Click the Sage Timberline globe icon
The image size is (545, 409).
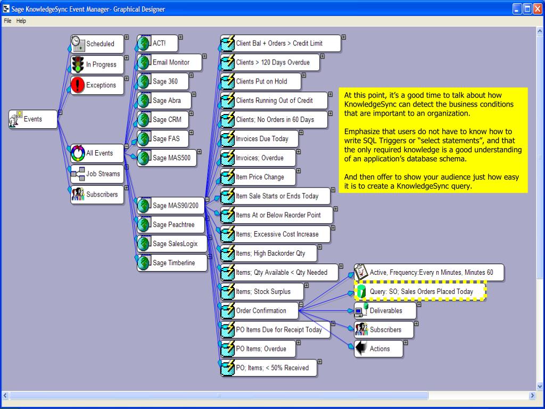click(x=144, y=263)
